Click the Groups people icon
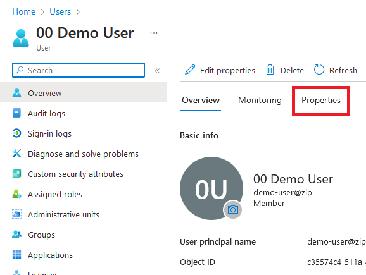 (x=16, y=234)
